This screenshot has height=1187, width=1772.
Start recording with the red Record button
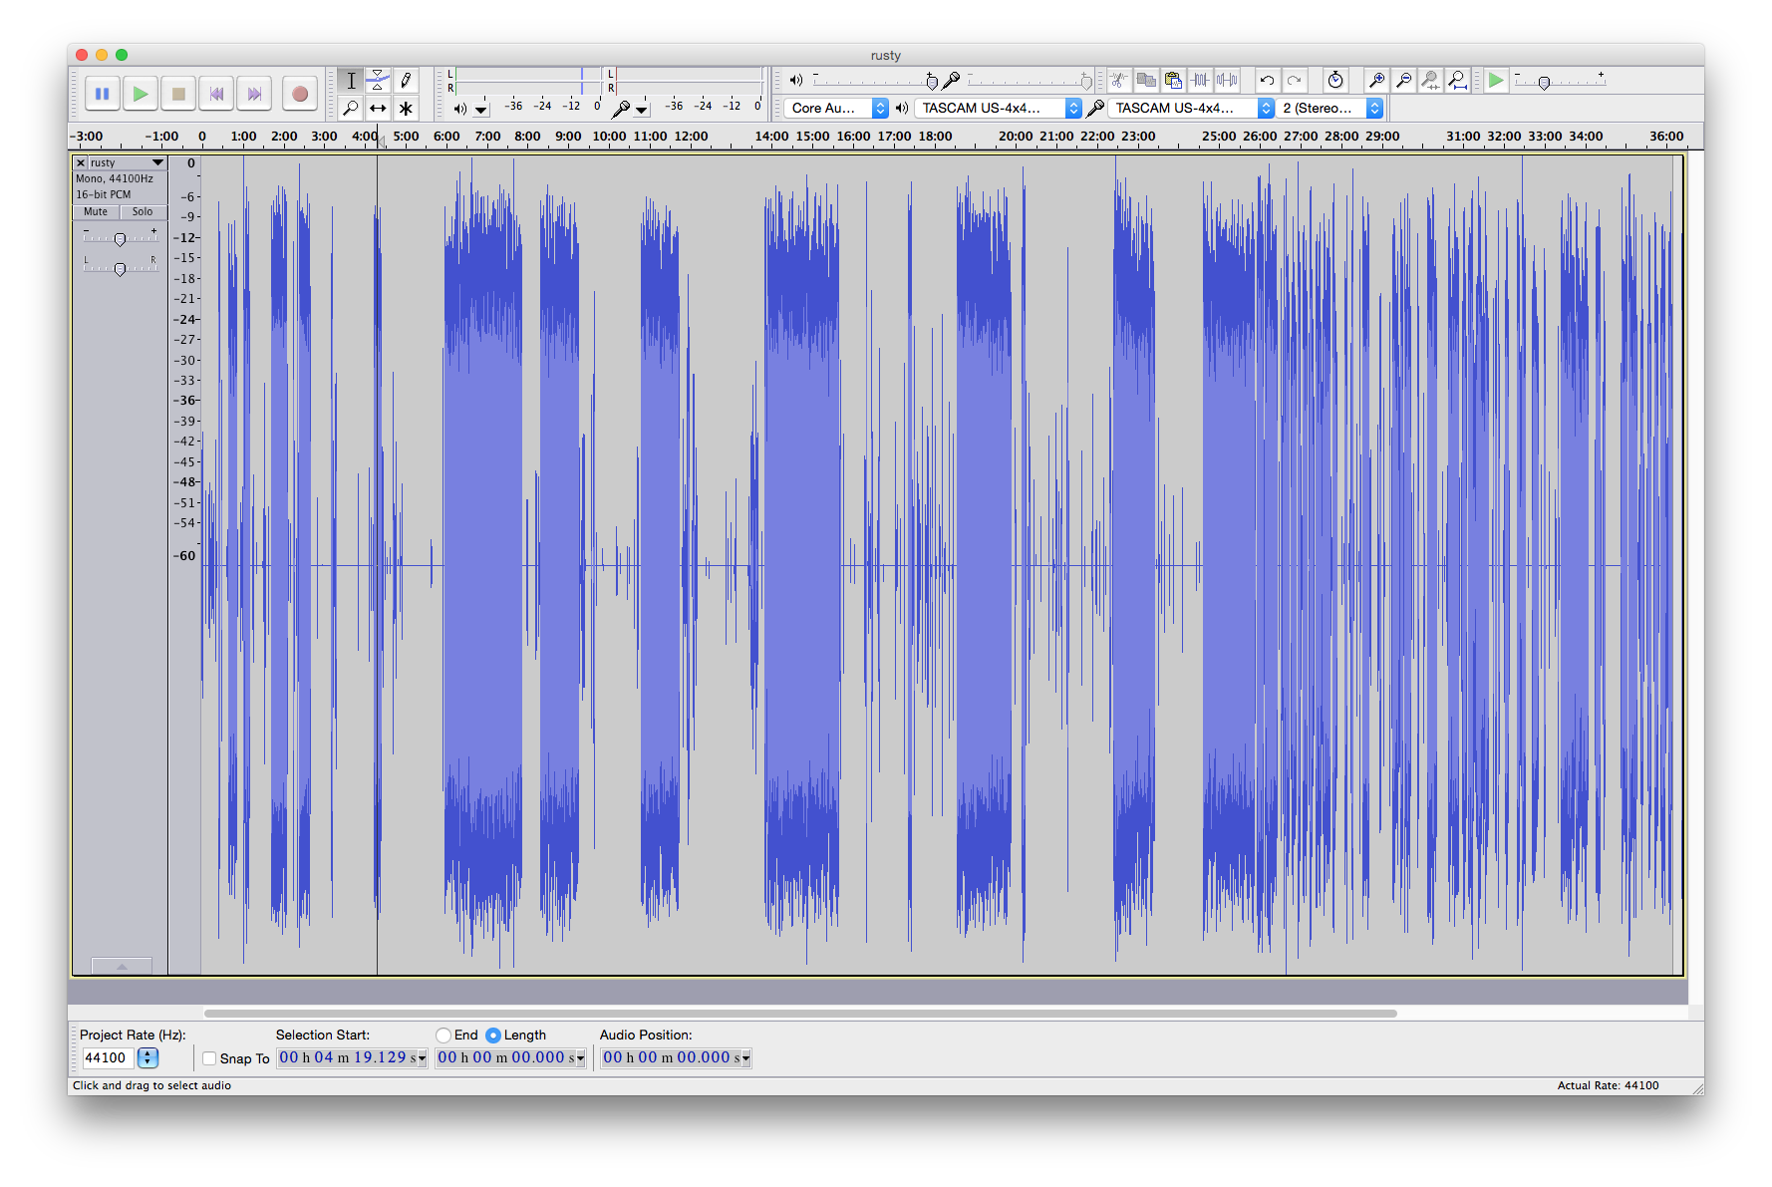(299, 94)
